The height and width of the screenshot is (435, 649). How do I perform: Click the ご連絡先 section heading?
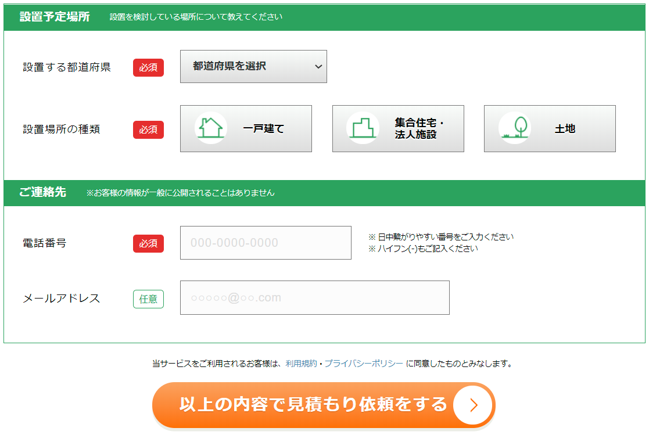tap(42, 192)
